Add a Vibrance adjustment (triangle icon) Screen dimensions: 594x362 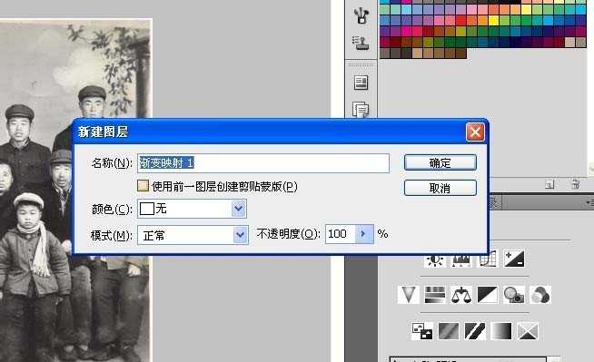409,294
